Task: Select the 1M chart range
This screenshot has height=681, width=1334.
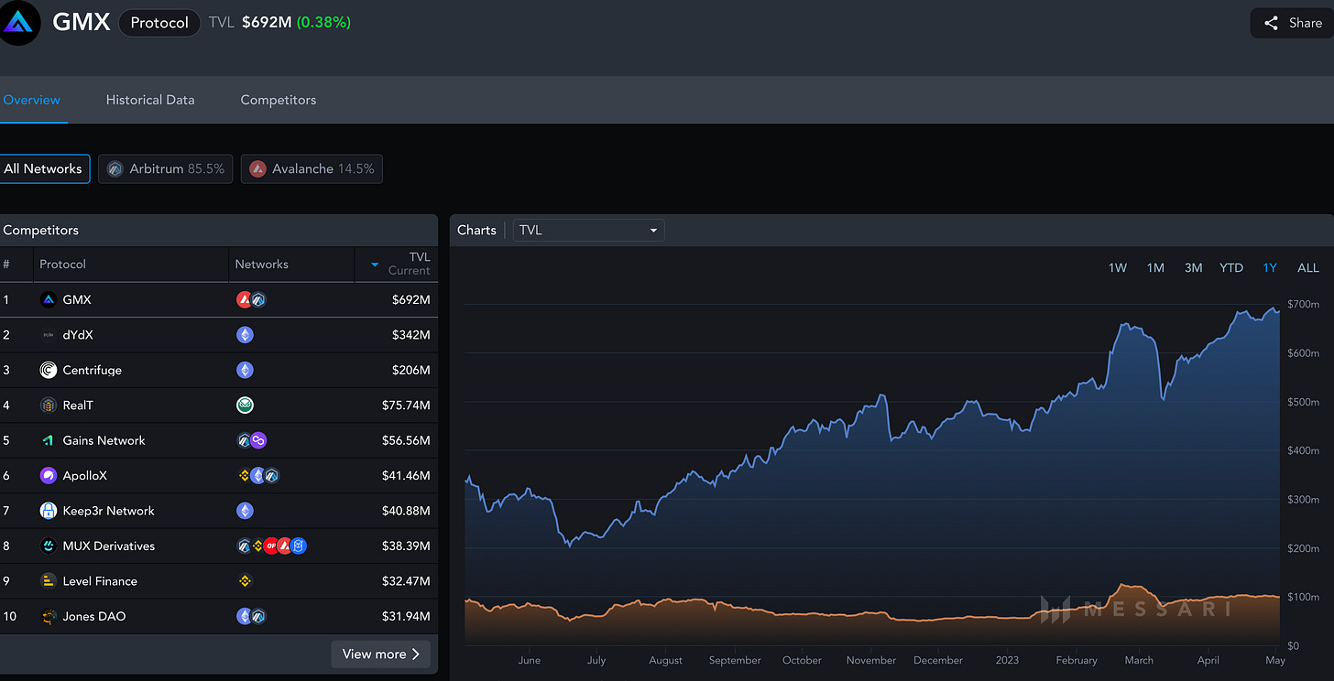Action: (x=1155, y=267)
